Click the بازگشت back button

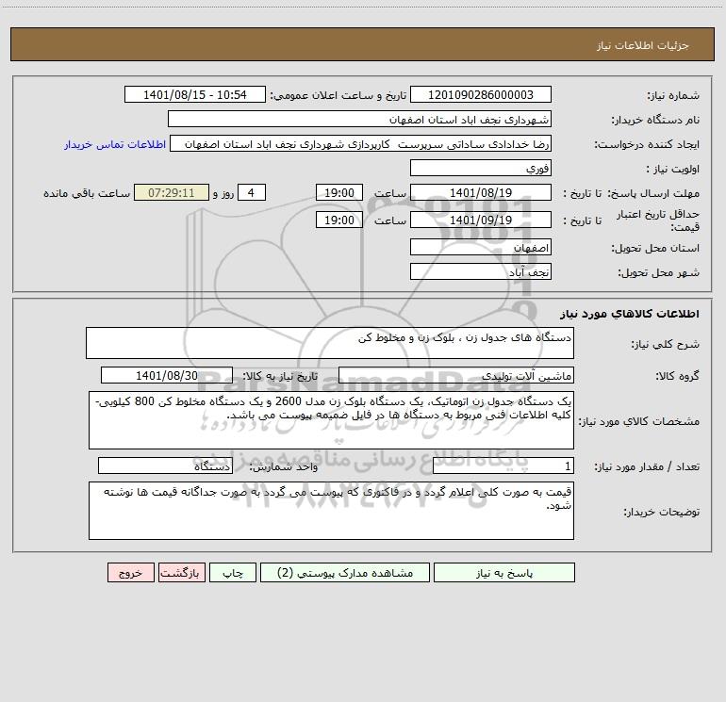pos(179,573)
